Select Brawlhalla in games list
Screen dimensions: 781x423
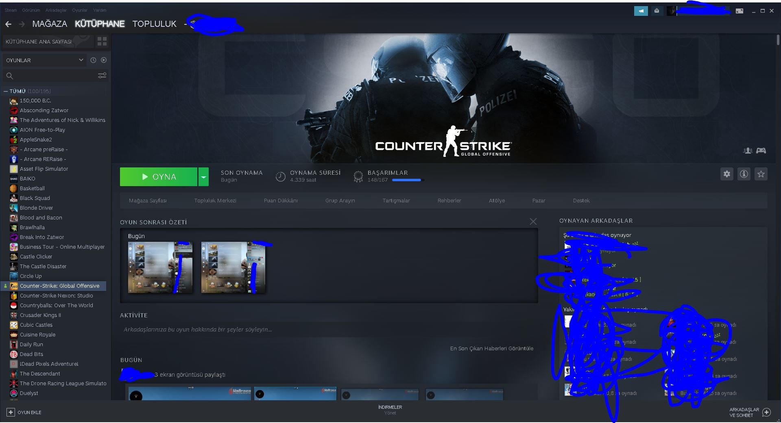(32, 228)
